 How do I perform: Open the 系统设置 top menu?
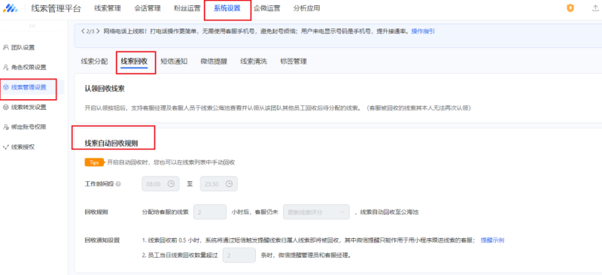(x=227, y=8)
